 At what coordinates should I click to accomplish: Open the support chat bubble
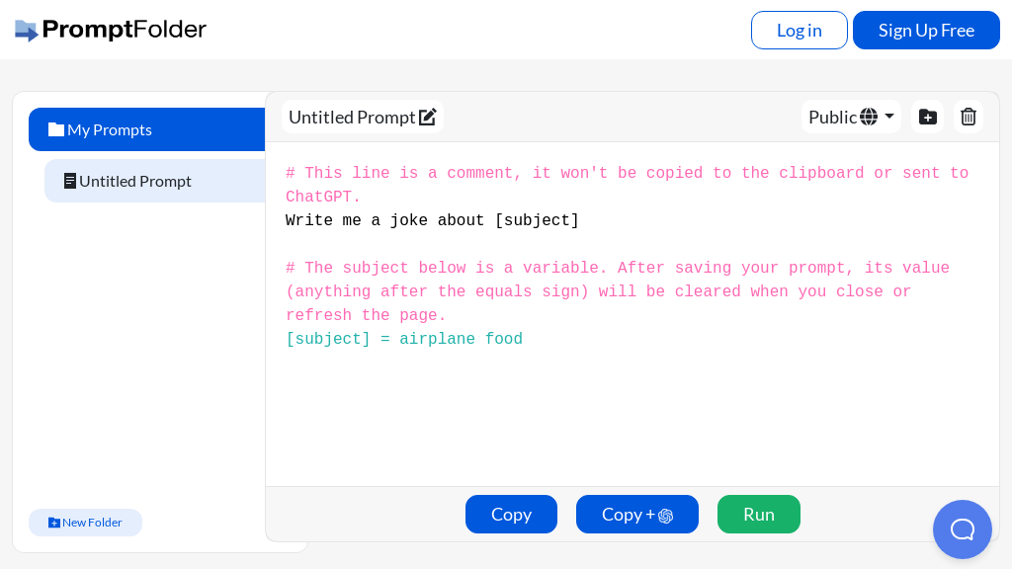point(962,529)
